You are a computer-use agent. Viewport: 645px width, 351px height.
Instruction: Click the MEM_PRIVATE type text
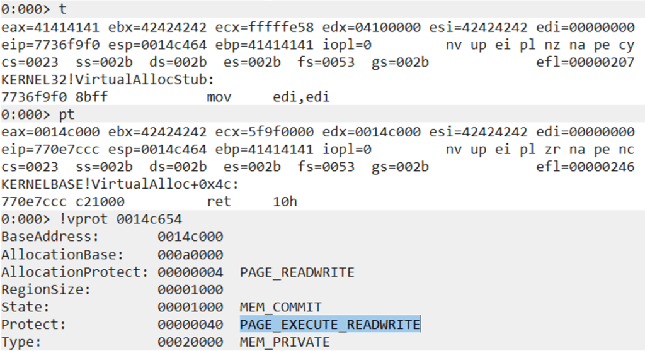point(284,342)
